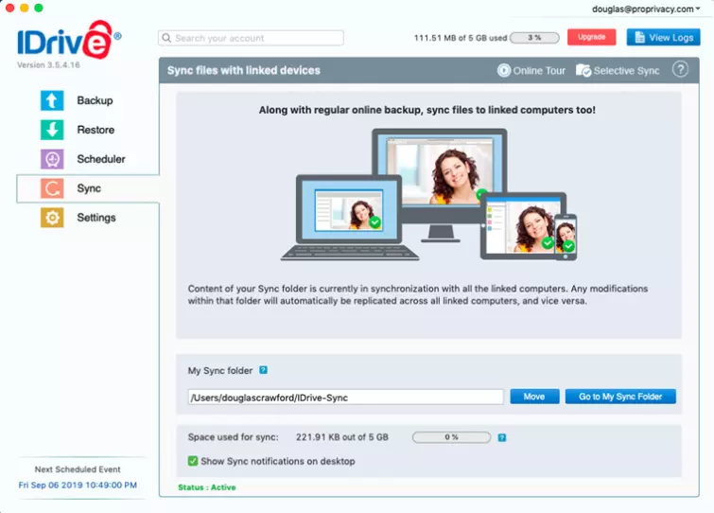
Task: Click the magnifier icon in search box
Action: (x=166, y=38)
